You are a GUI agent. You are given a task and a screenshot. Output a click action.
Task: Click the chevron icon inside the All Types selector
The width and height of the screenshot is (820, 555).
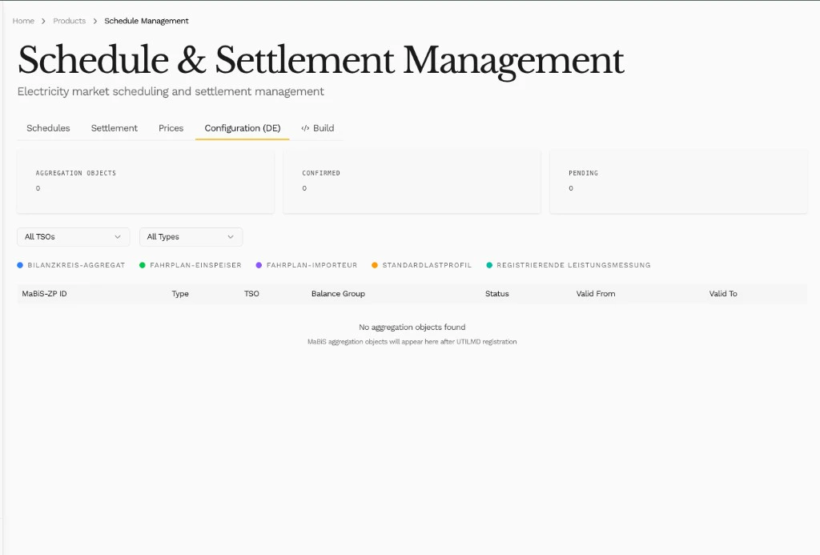click(x=231, y=237)
